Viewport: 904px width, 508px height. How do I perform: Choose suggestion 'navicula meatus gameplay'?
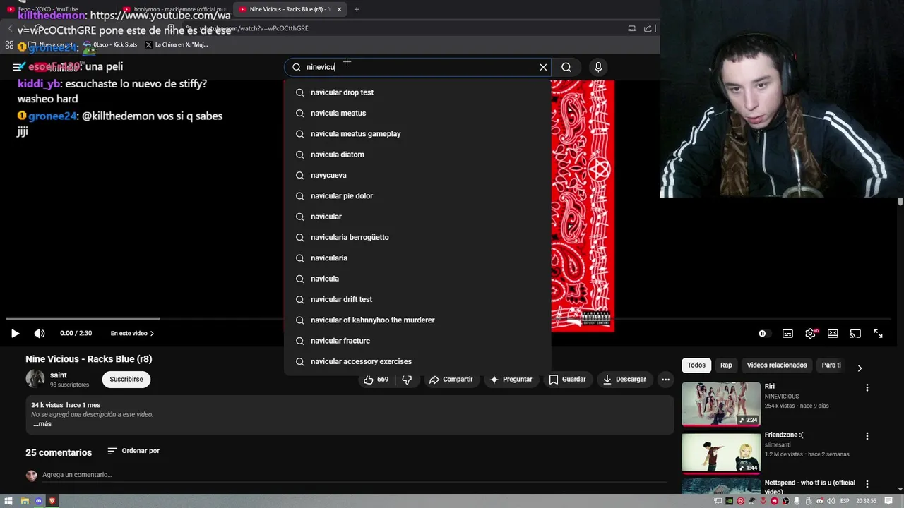point(417,134)
